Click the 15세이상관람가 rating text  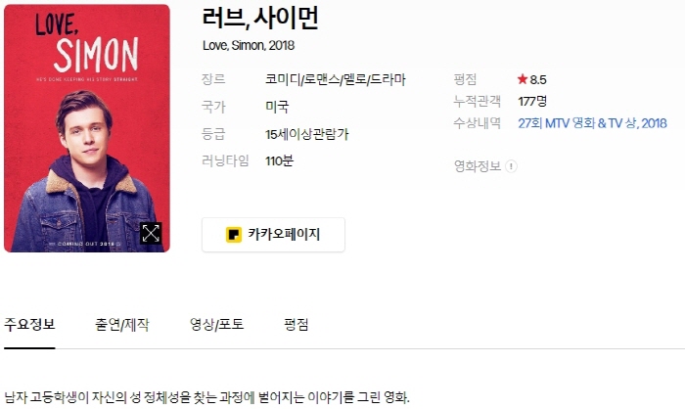click(x=306, y=134)
